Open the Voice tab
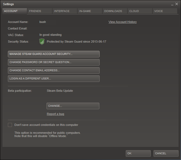 [165, 11]
